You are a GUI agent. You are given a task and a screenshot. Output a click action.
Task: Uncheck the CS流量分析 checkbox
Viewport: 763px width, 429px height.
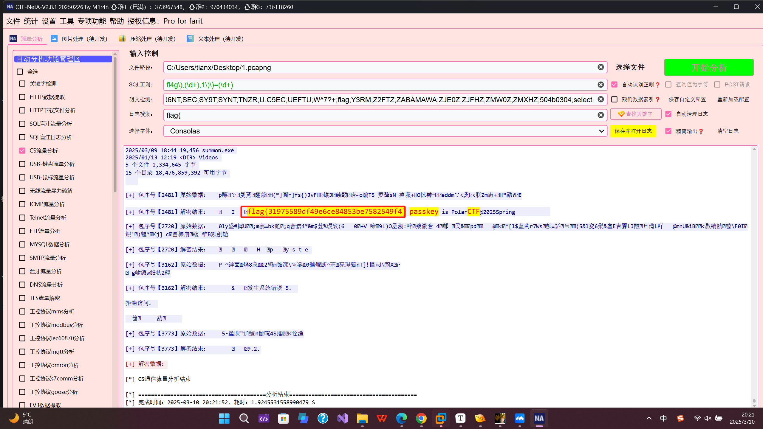[22, 150]
